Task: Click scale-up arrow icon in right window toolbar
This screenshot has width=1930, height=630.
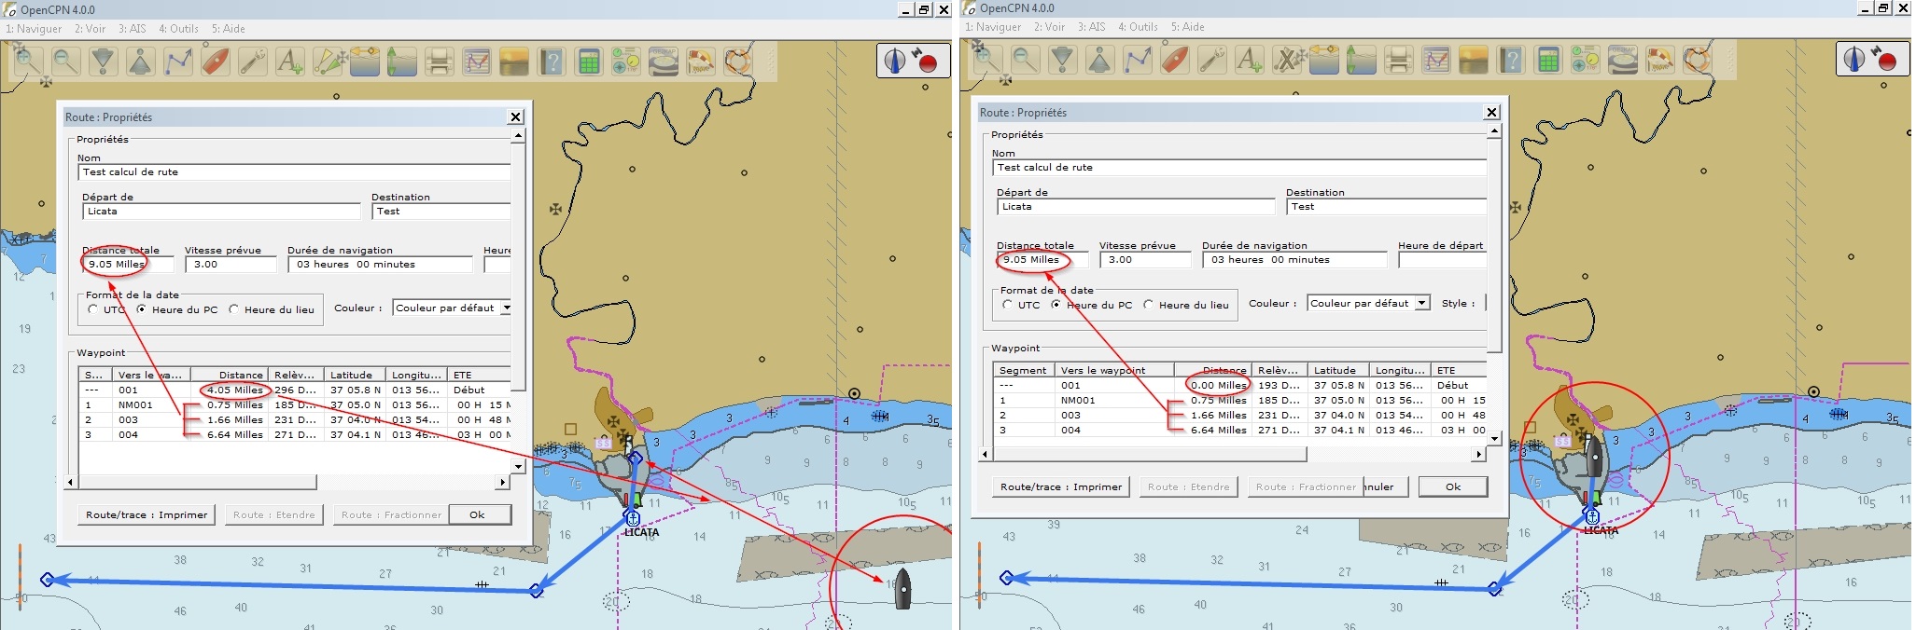Action: [1099, 62]
